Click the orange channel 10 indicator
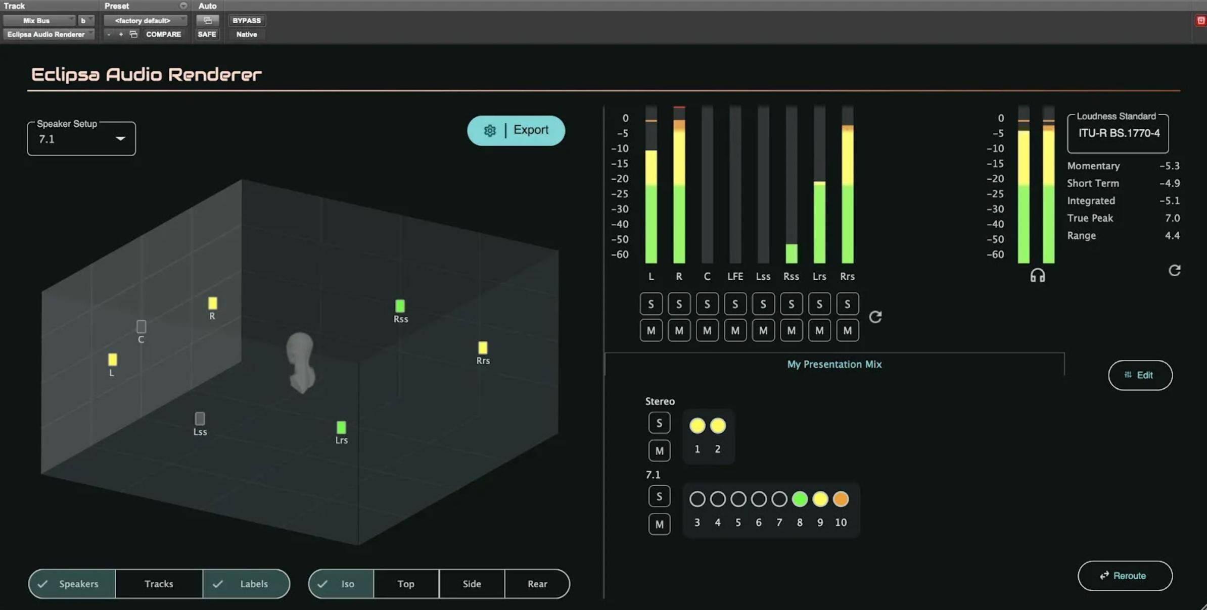The width and height of the screenshot is (1207, 610). [x=841, y=499]
